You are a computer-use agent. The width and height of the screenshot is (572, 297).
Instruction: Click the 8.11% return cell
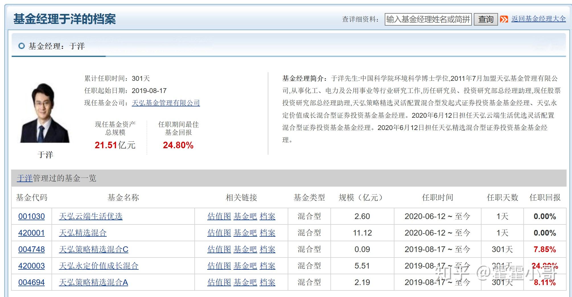pyautogui.click(x=545, y=282)
